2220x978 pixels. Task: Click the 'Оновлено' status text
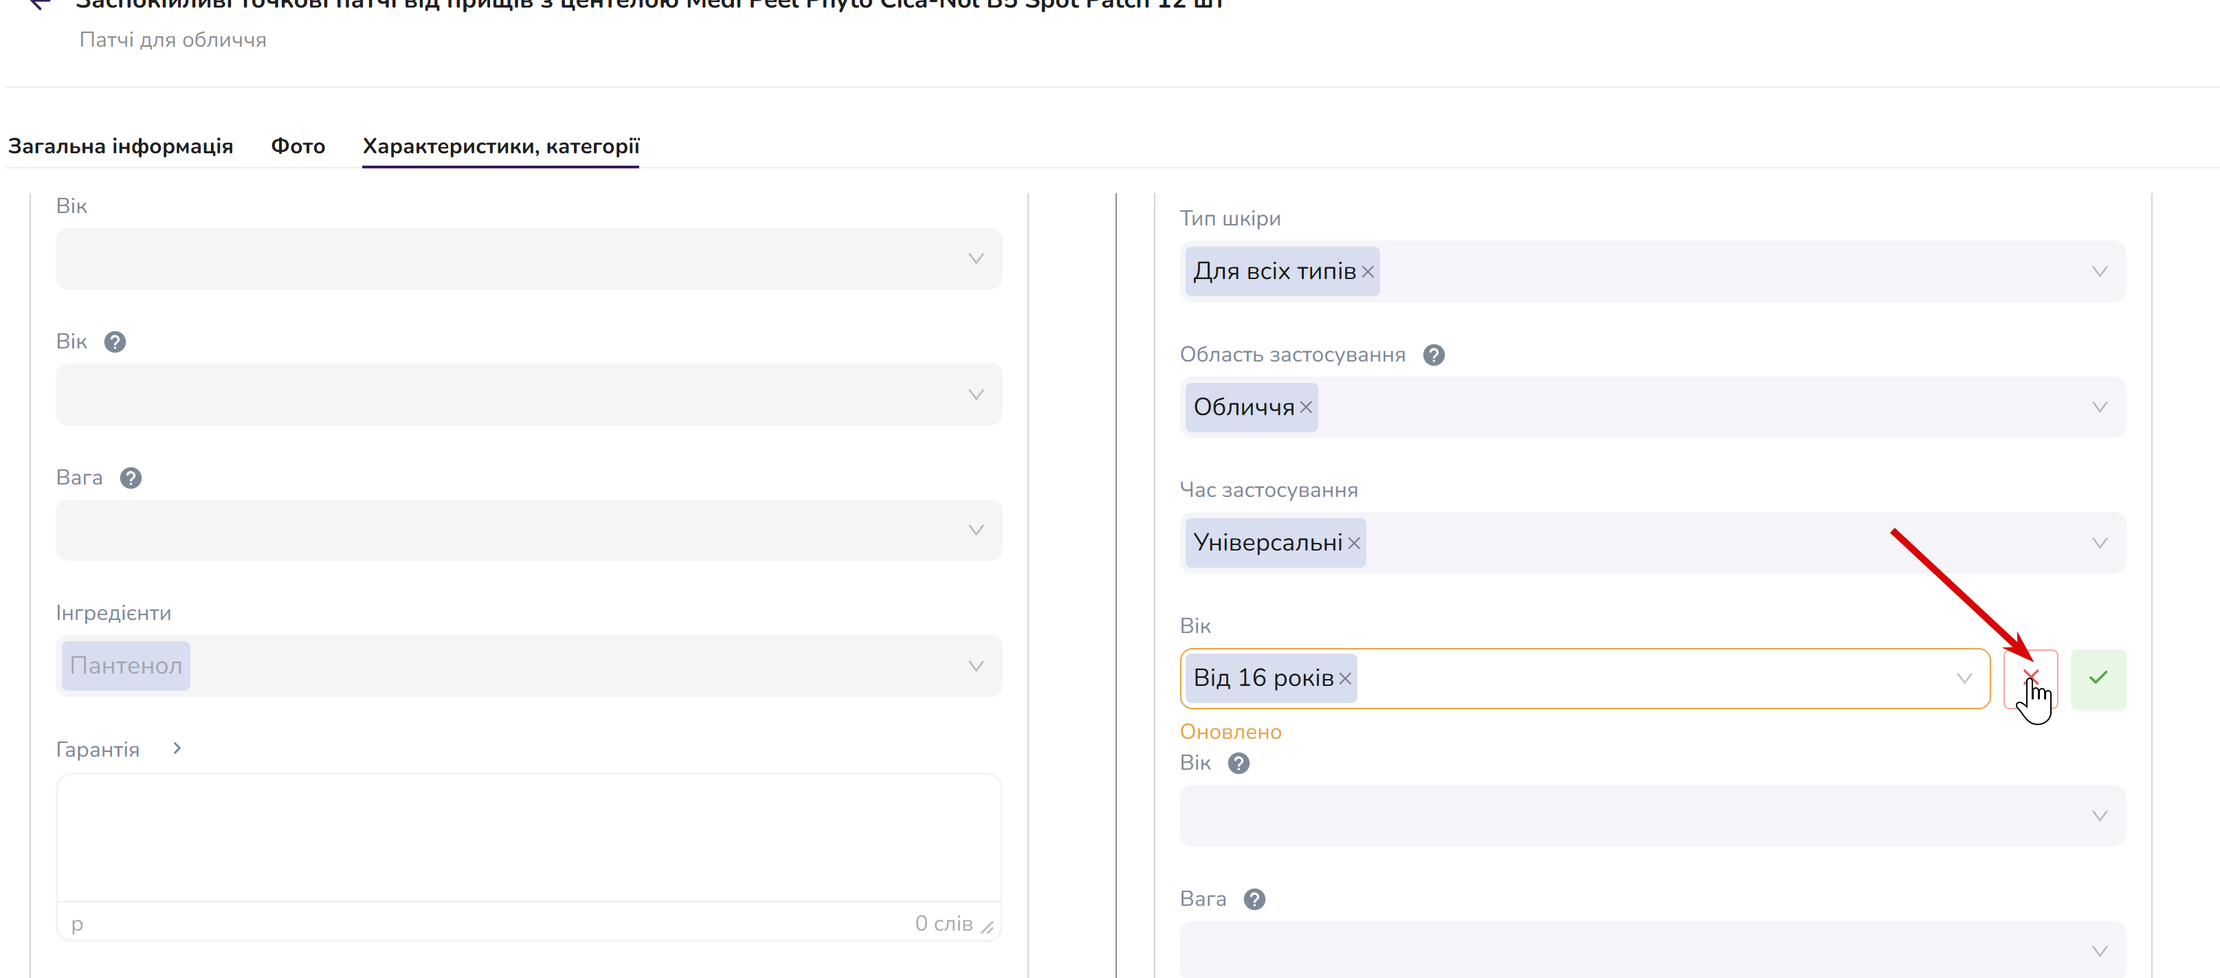(x=1230, y=733)
